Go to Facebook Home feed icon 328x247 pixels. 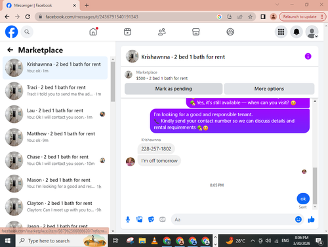tap(93, 32)
